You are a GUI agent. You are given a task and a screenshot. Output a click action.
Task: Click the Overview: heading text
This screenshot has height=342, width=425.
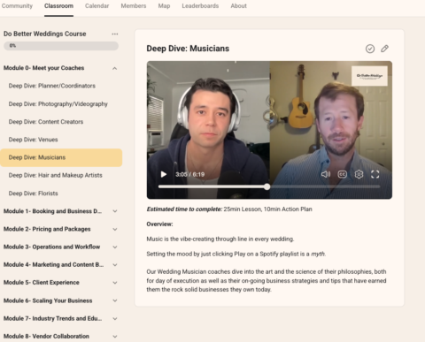pyautogui.click(x=159, y=224)
